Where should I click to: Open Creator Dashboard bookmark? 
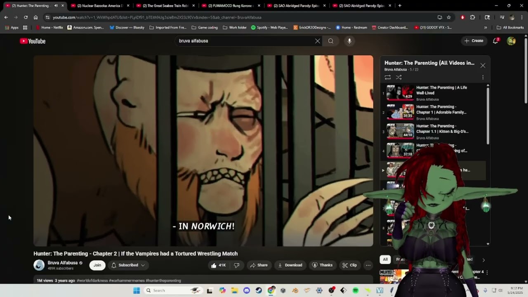pos(390,28)
